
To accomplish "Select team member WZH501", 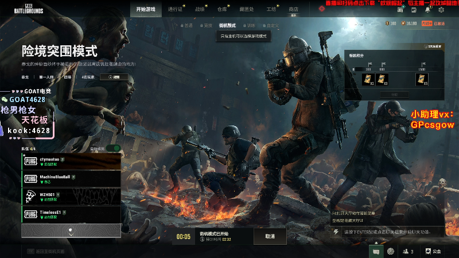I will click(71, 197).
